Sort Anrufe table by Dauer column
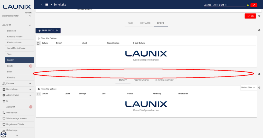263x138 pixels. (67, 94)
